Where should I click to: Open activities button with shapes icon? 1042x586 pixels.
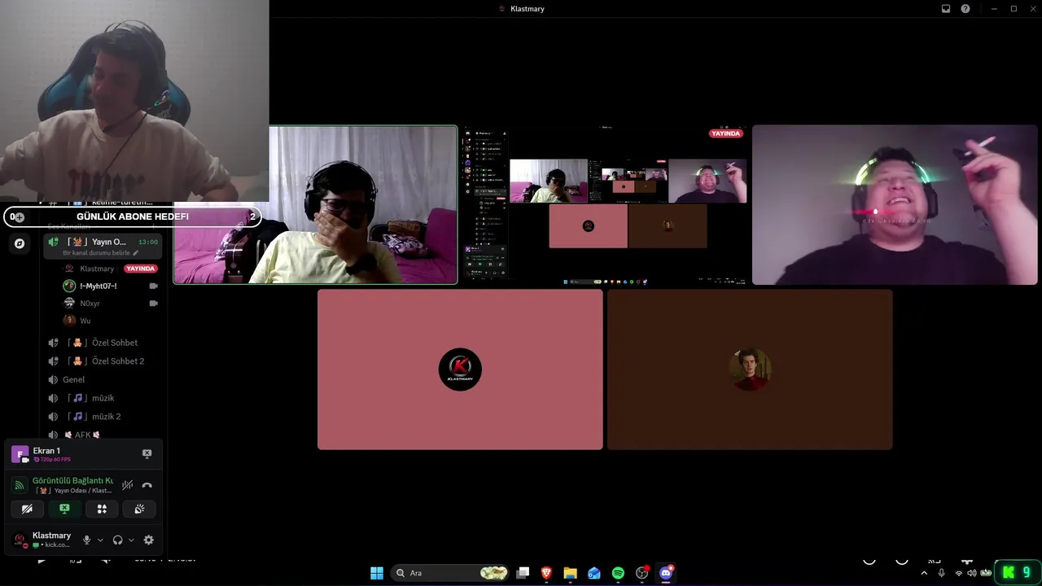102,509
